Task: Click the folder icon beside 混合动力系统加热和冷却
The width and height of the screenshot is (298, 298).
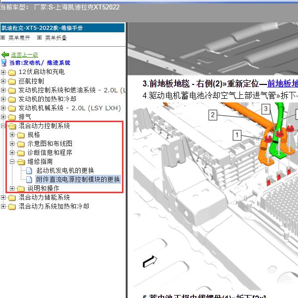Action: click(12, 207)
